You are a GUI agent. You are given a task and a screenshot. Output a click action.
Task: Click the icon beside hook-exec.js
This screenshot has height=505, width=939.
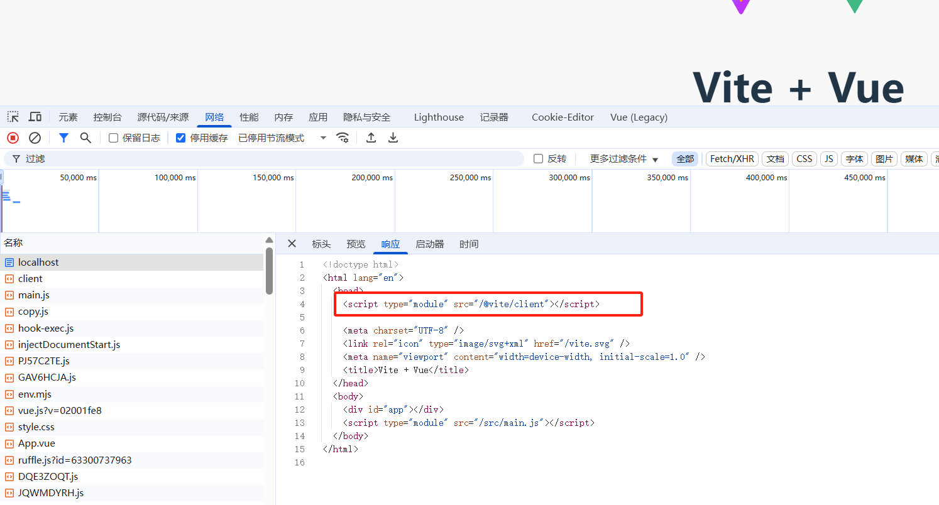pos(9,329)
